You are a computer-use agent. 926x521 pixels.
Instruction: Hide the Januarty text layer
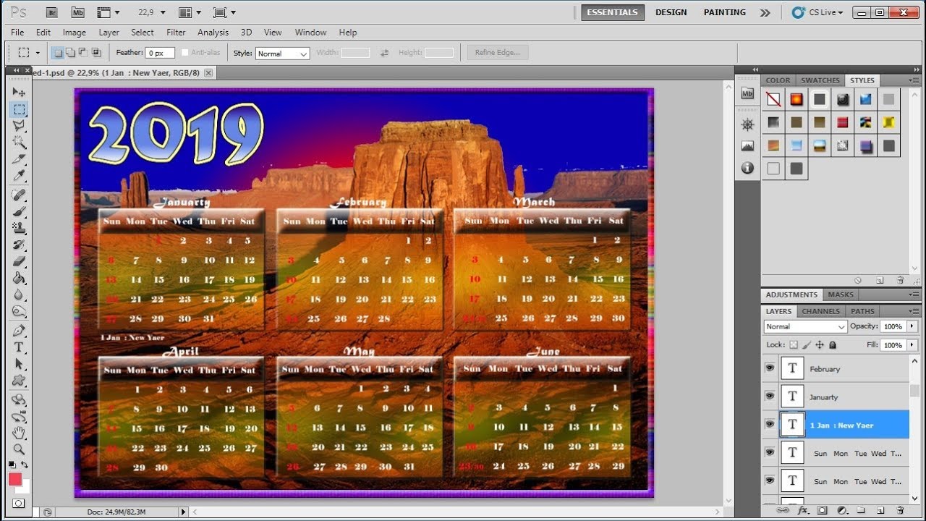pos(770,397)
